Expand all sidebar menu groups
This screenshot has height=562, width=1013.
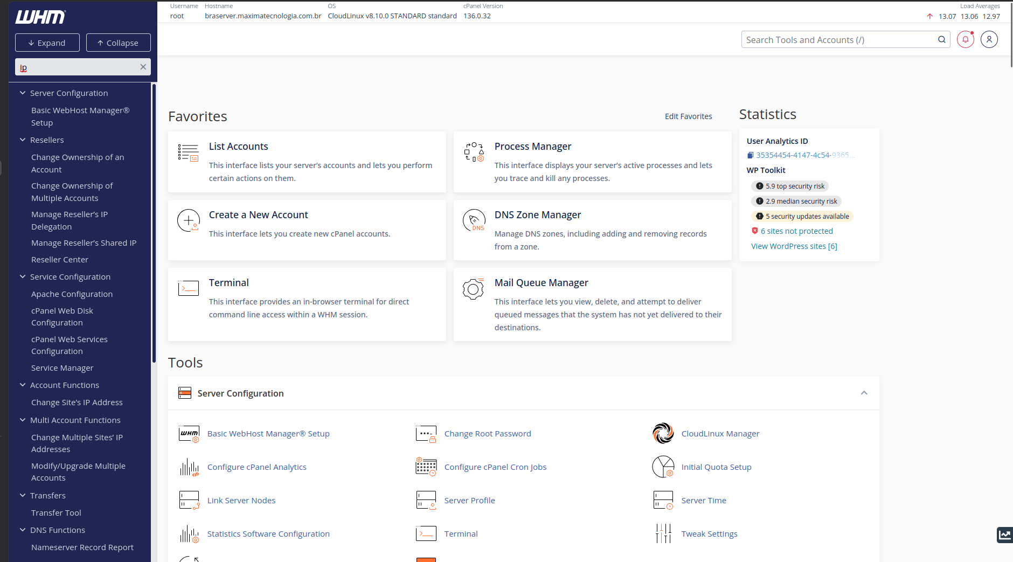[x=47, y=43]
